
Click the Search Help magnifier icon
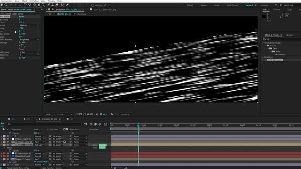[x=281, y=5]
